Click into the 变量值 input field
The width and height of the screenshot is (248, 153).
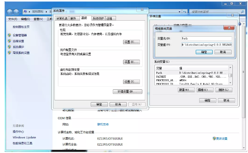point(206,45)
